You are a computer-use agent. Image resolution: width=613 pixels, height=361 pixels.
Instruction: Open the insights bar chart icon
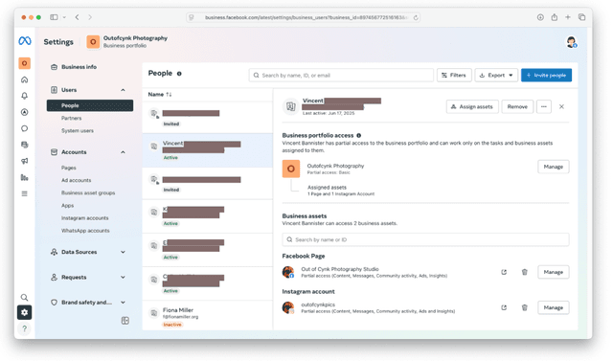pyautogui.click(x=25, y=177)
